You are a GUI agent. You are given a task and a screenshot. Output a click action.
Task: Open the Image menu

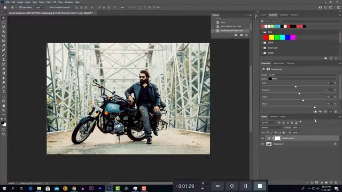point(20,2)
